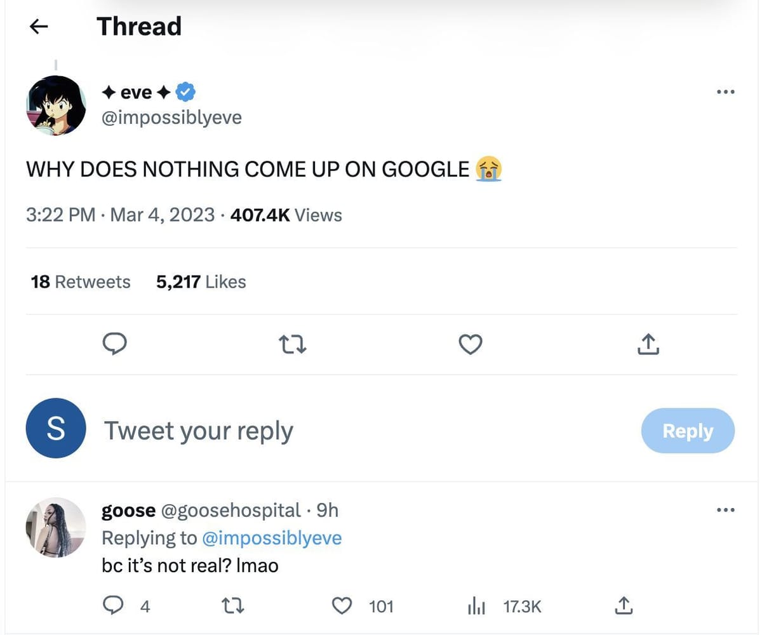The image size is (762, 635).
Task: Go back using the arrow icon
Action: (x=39, y=26)
